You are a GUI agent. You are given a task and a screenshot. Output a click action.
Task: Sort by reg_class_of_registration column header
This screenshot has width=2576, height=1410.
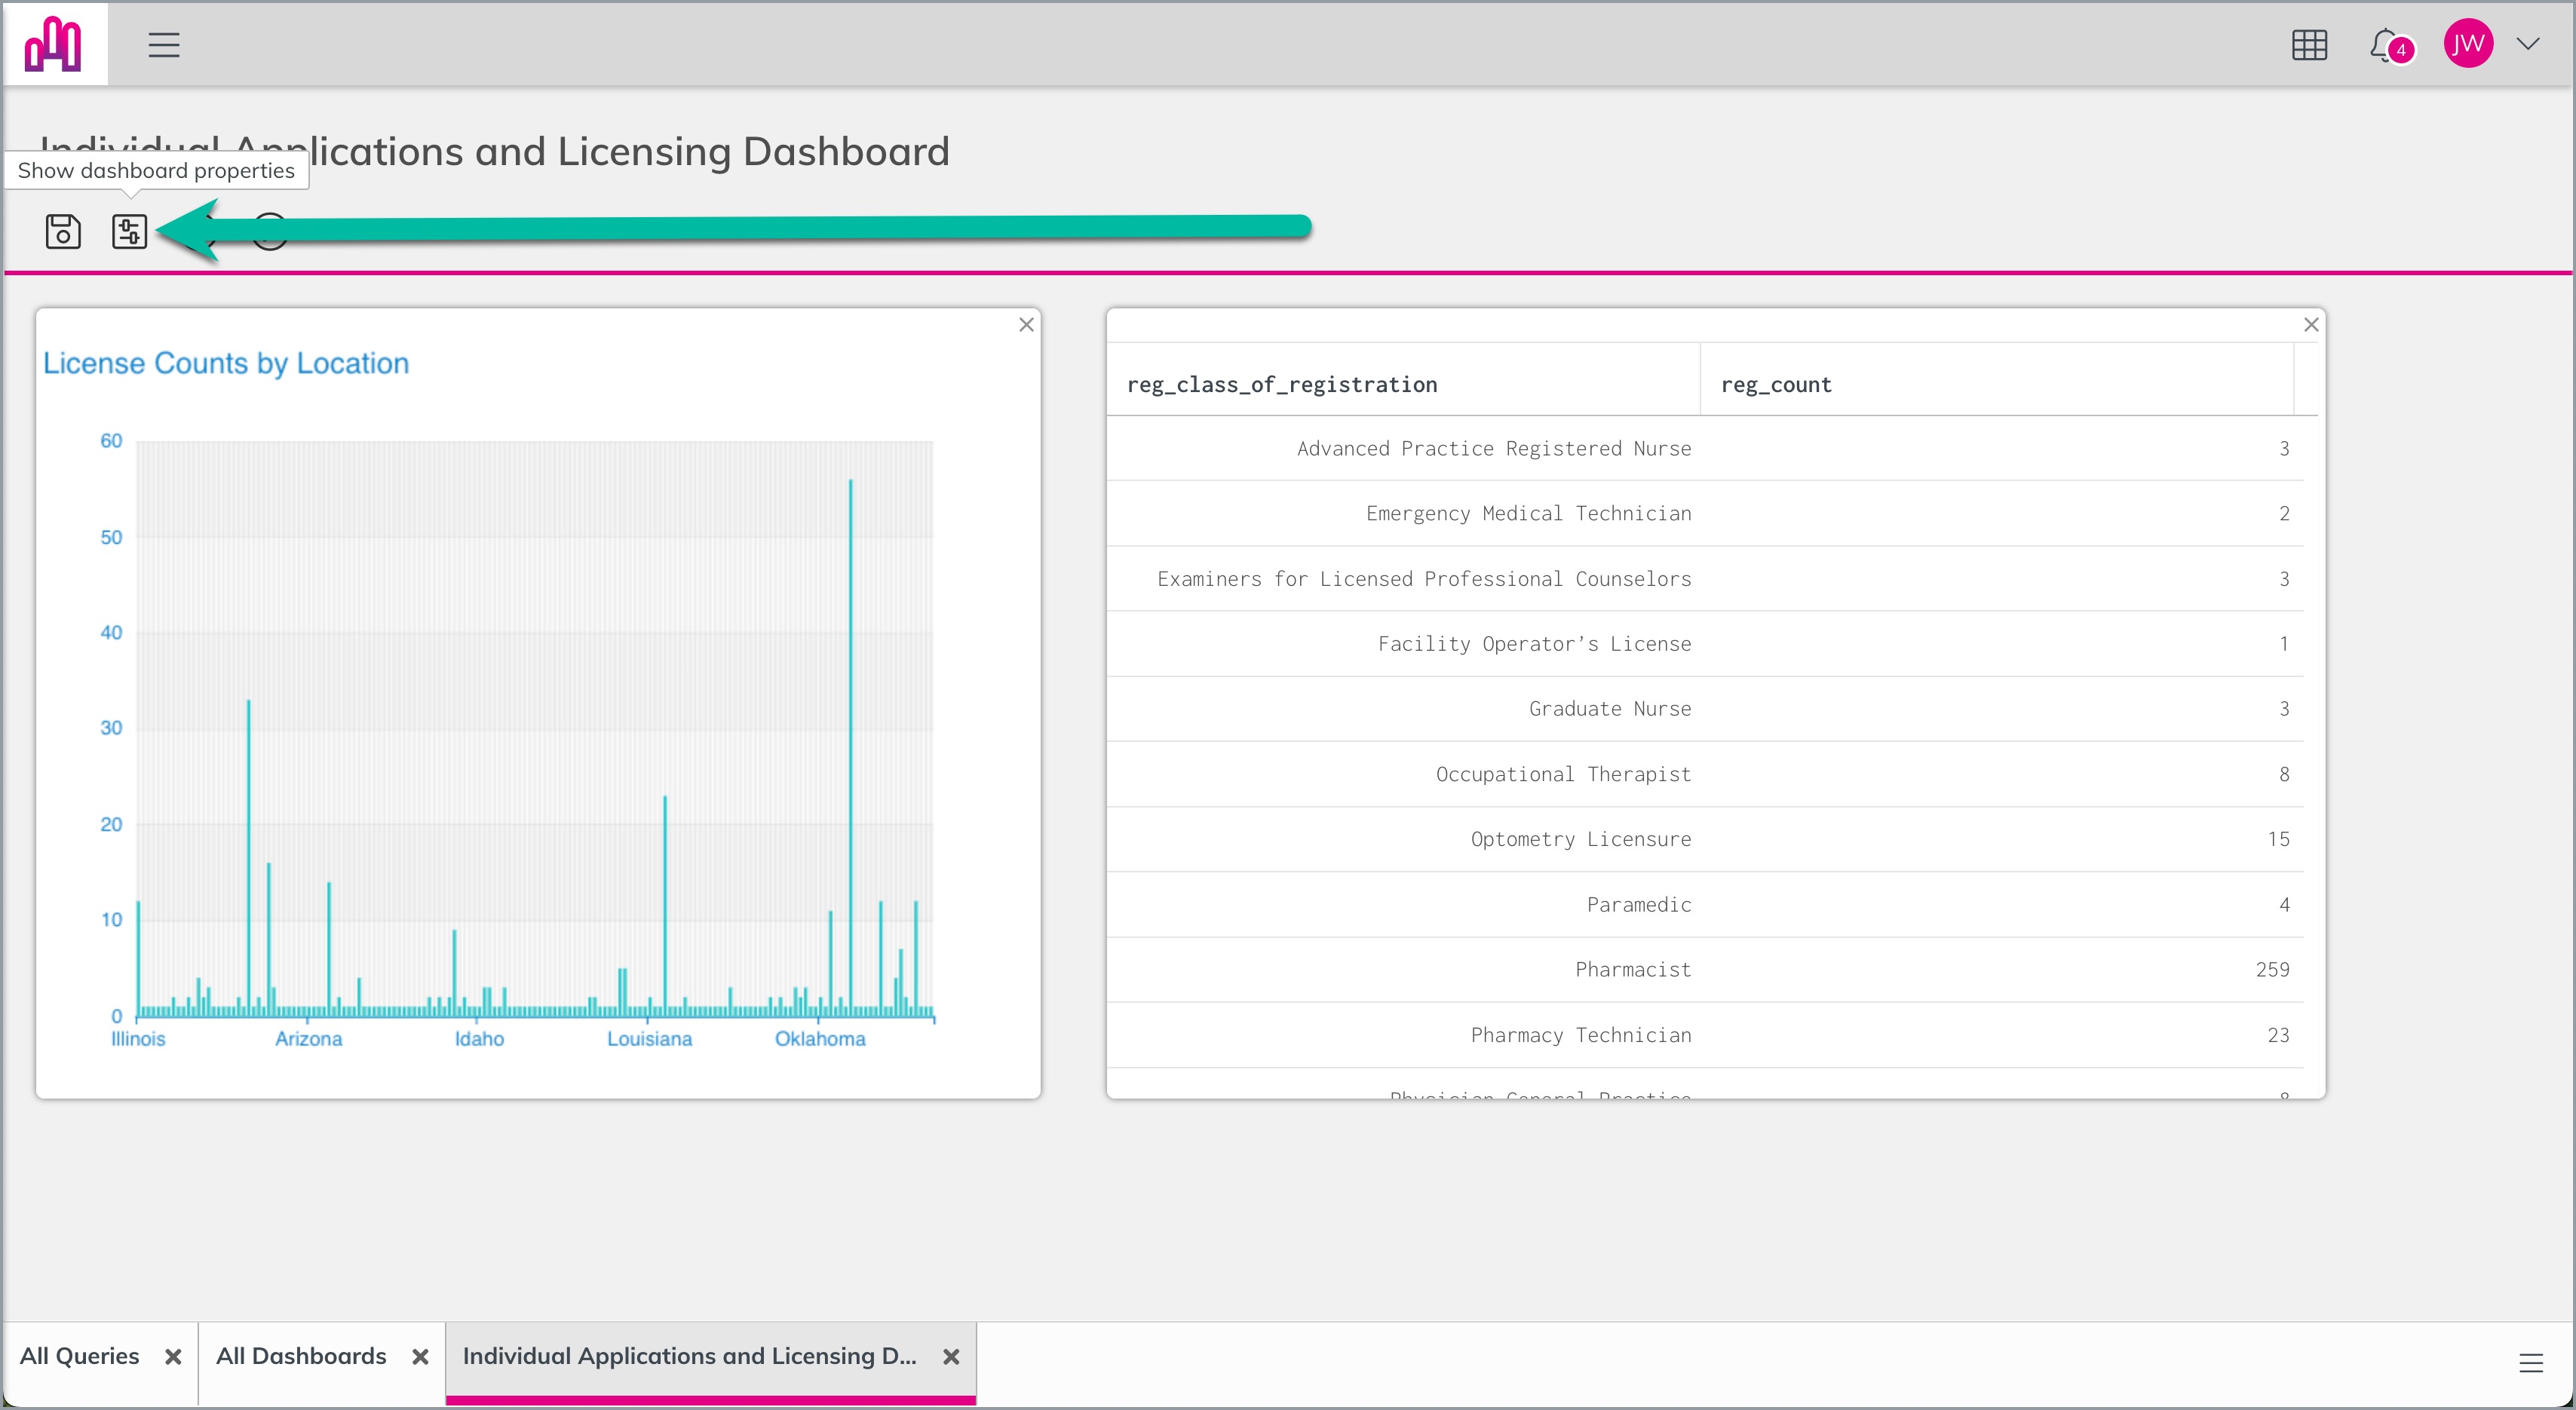point(1402,384)
